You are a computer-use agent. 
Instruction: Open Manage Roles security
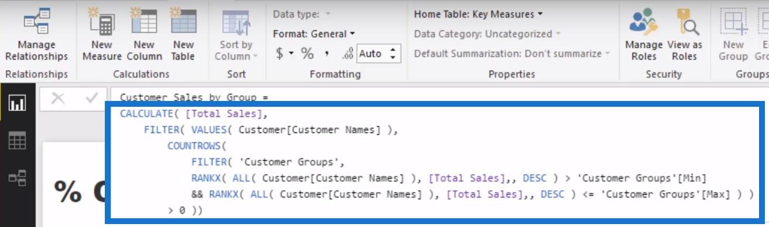(x=644, y=34)
